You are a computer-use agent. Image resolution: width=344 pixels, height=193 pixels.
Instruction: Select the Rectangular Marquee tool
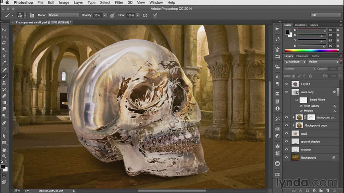pos(4,36)
